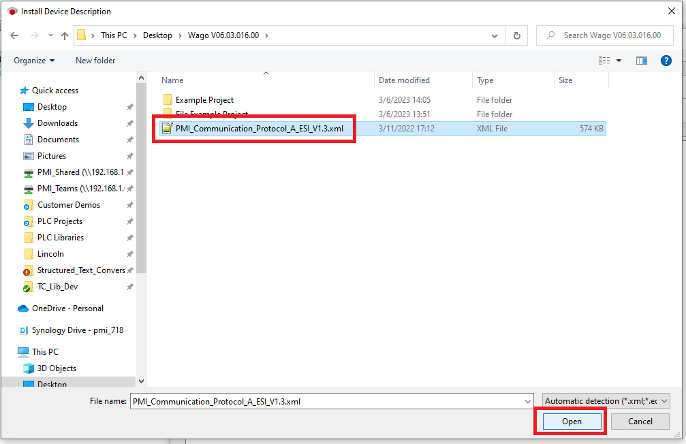Click the Back navigation arrow

point(14,35)
